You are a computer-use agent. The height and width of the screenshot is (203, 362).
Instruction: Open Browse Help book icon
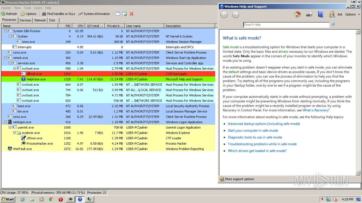(x=320, y=14)
